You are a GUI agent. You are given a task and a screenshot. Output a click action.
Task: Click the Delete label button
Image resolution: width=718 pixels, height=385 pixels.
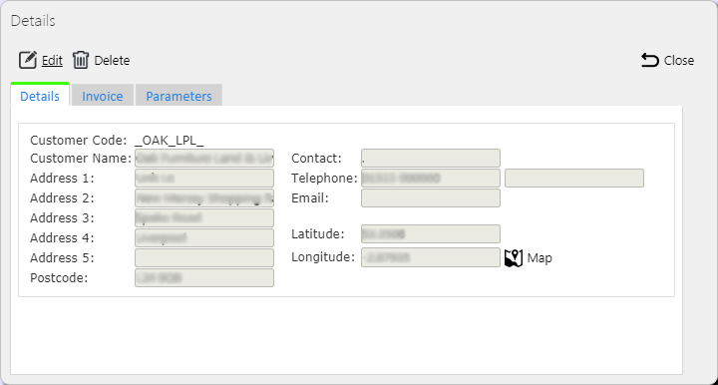coord(112,61)
